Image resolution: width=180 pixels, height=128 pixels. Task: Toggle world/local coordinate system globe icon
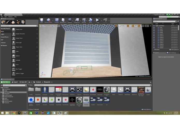click(123, 26)
